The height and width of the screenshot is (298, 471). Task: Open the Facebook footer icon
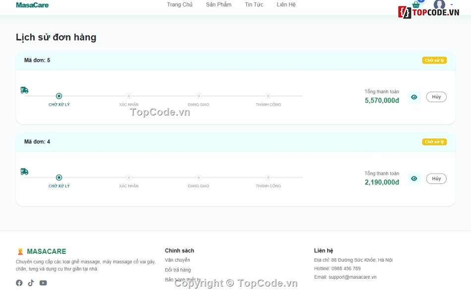19,283
